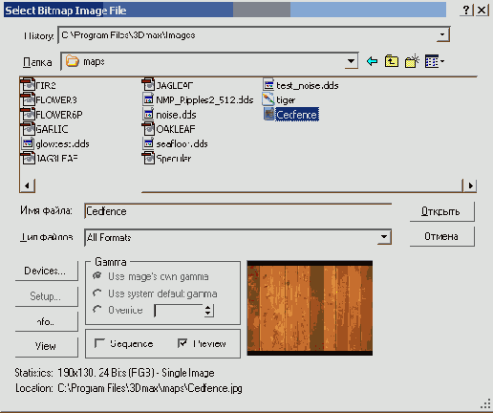The width and height of the screenshot is (493, 413).
Task: Click the help question mark button
Action: (466, 10)
